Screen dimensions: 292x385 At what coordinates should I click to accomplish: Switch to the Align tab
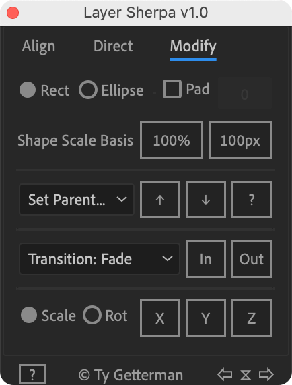[x=39, y=46]
